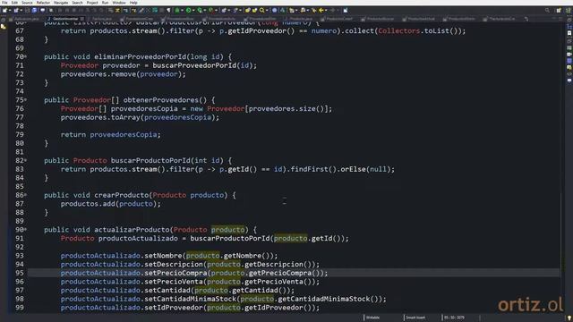
Task: Click the New file toolbar icon
Action: click(x=4, y=10)
